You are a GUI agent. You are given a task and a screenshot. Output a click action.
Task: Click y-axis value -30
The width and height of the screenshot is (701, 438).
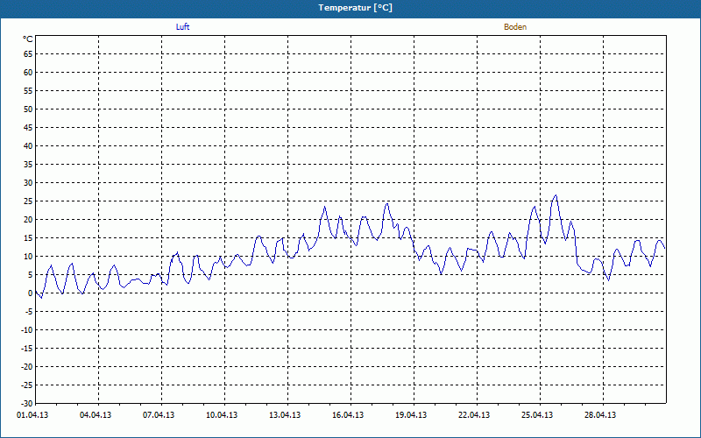[x=26, y=403]
